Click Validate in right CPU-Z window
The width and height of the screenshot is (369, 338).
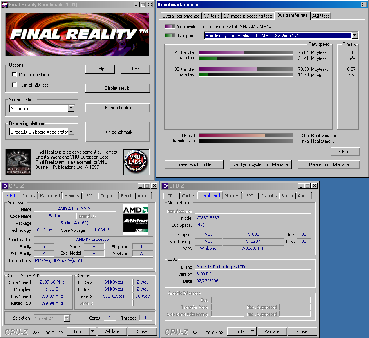272,331
